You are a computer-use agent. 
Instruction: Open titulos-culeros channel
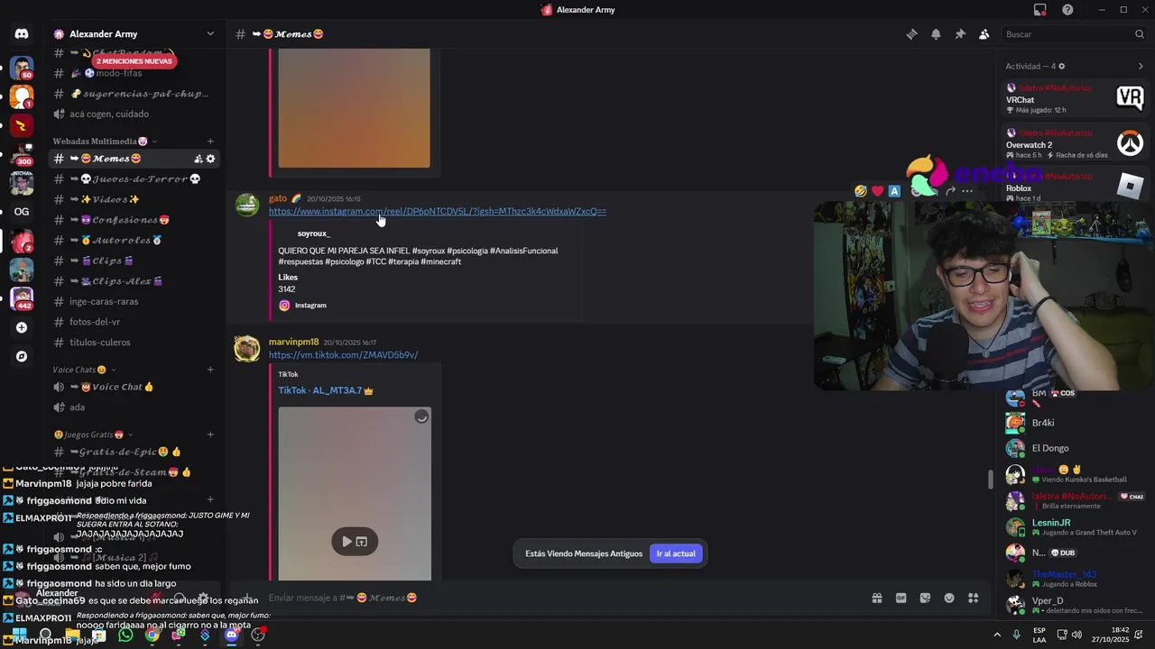coord(135,343)
